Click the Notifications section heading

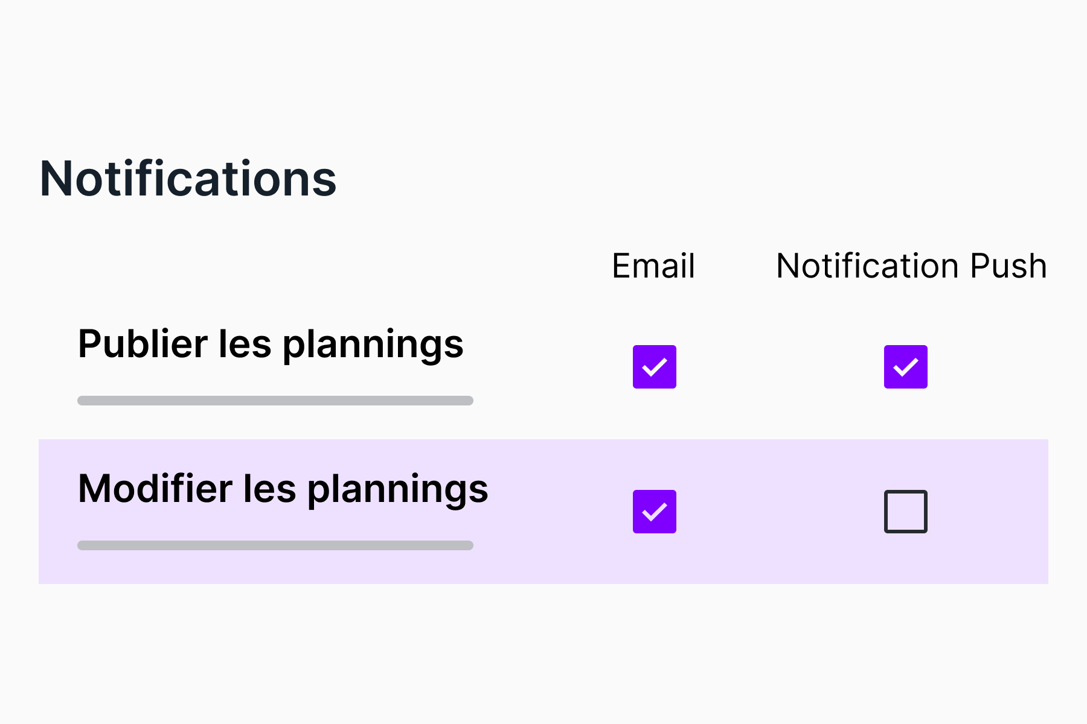(188, 179)
